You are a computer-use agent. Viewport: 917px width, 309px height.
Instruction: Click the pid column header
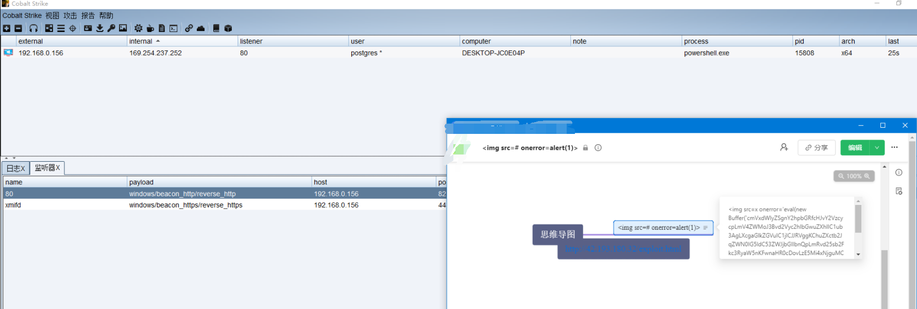(816, 41)
